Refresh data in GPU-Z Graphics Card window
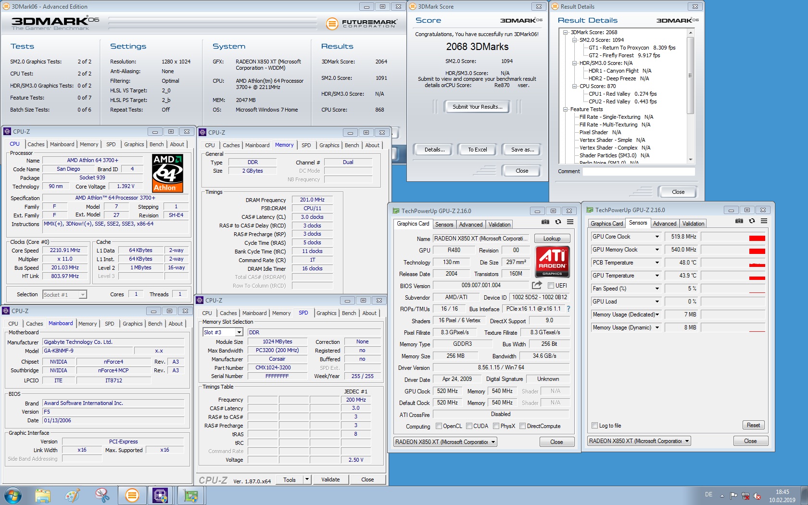Viewport: 808px width, 505px height. 558,222
